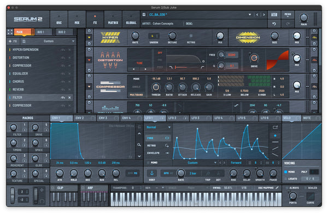The image size is (328, 214).
Task: Remove the Filter effect with its X
Action: click(69, 97)
